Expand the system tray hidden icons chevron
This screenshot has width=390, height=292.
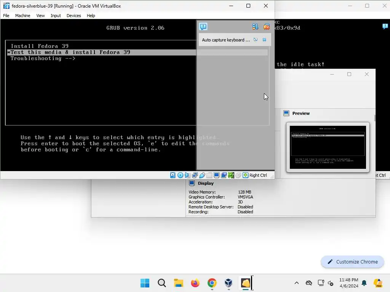pos(296,283)
